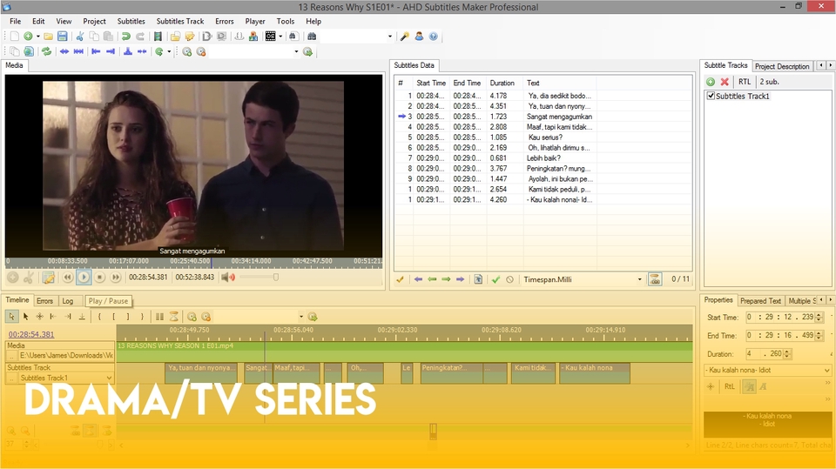Toggle the RTL button in Subtitle Tracks
The height and width of the screenshot is (469, 836).
745,82
